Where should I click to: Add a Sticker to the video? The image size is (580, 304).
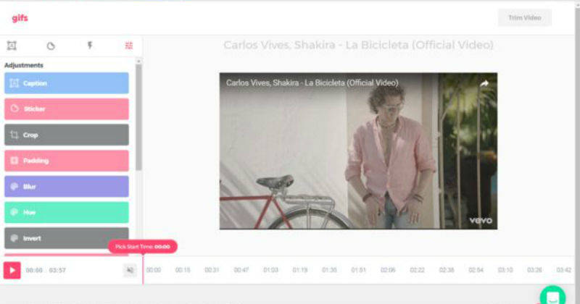(x=67, y=109)
